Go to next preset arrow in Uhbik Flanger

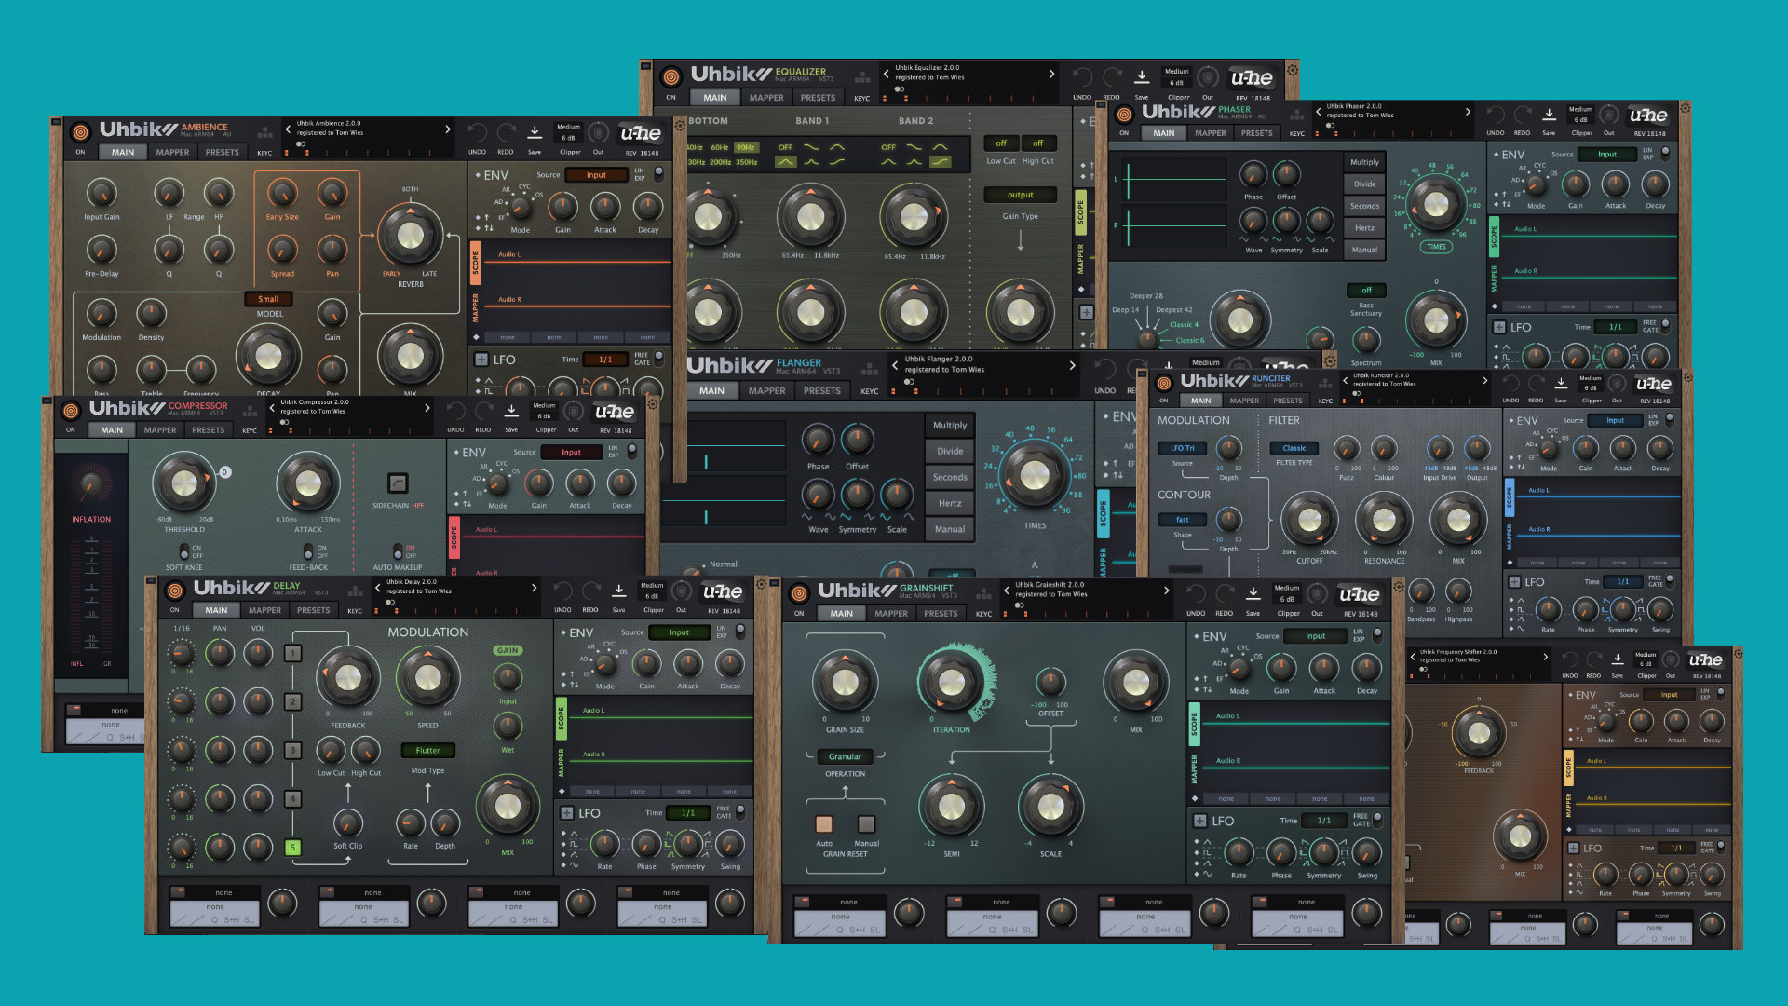click(1072, 365)
